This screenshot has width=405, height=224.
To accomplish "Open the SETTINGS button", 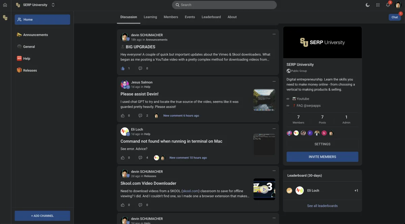I will [322, 144].
